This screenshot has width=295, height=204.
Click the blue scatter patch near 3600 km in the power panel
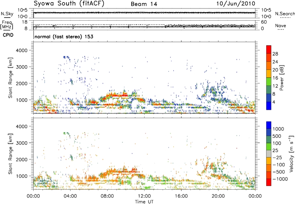[67, 57]
